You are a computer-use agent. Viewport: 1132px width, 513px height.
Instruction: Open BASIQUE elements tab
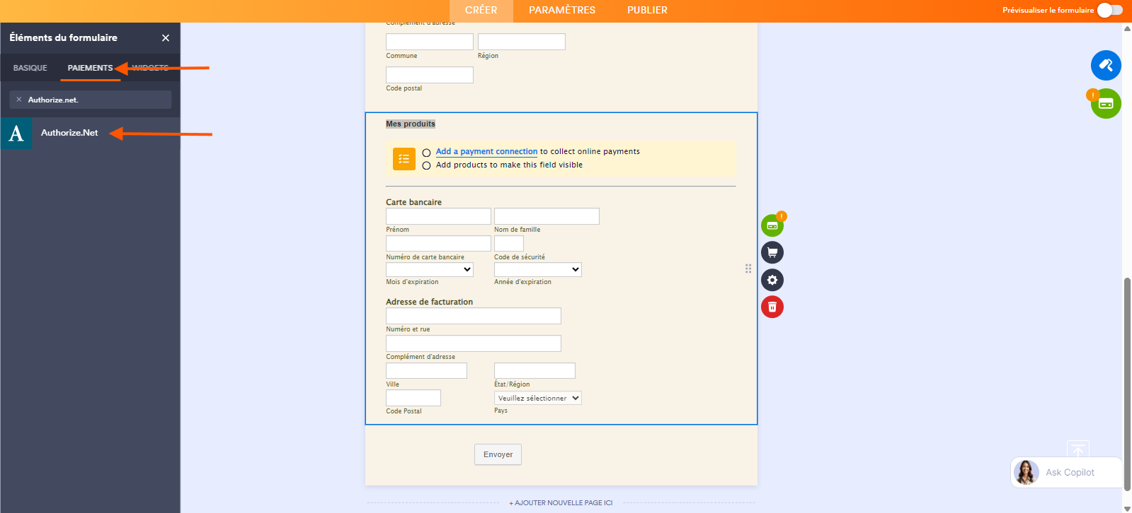point(30,68)
